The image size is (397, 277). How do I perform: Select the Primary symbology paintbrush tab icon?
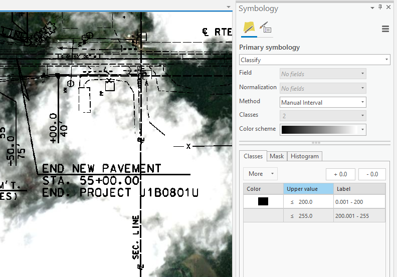(x=249, y=28)
